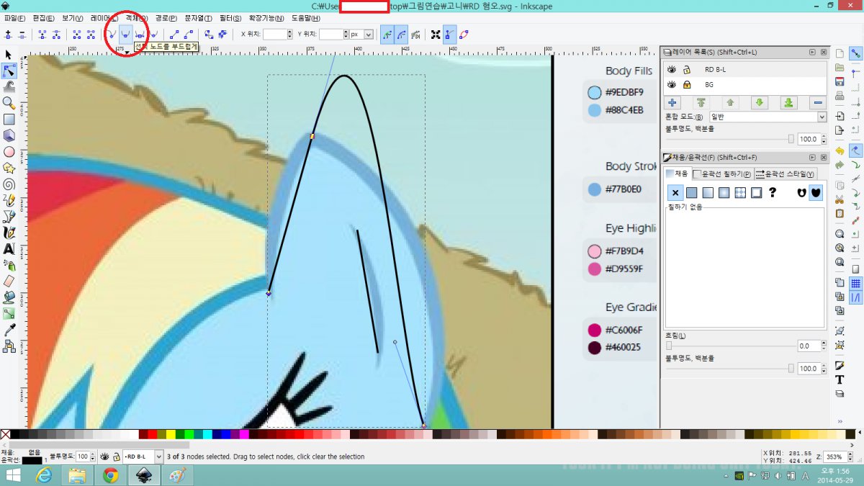Click the Save document icon
Screen dimensions: 864x486
(840, 81)
